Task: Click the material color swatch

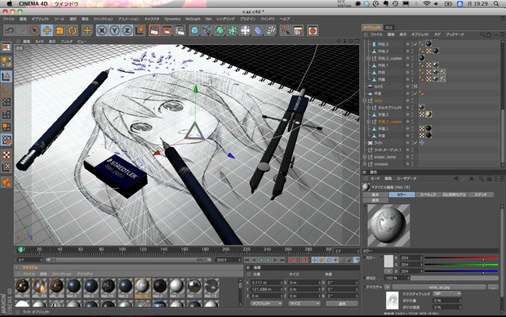Action: coord(388,261)
